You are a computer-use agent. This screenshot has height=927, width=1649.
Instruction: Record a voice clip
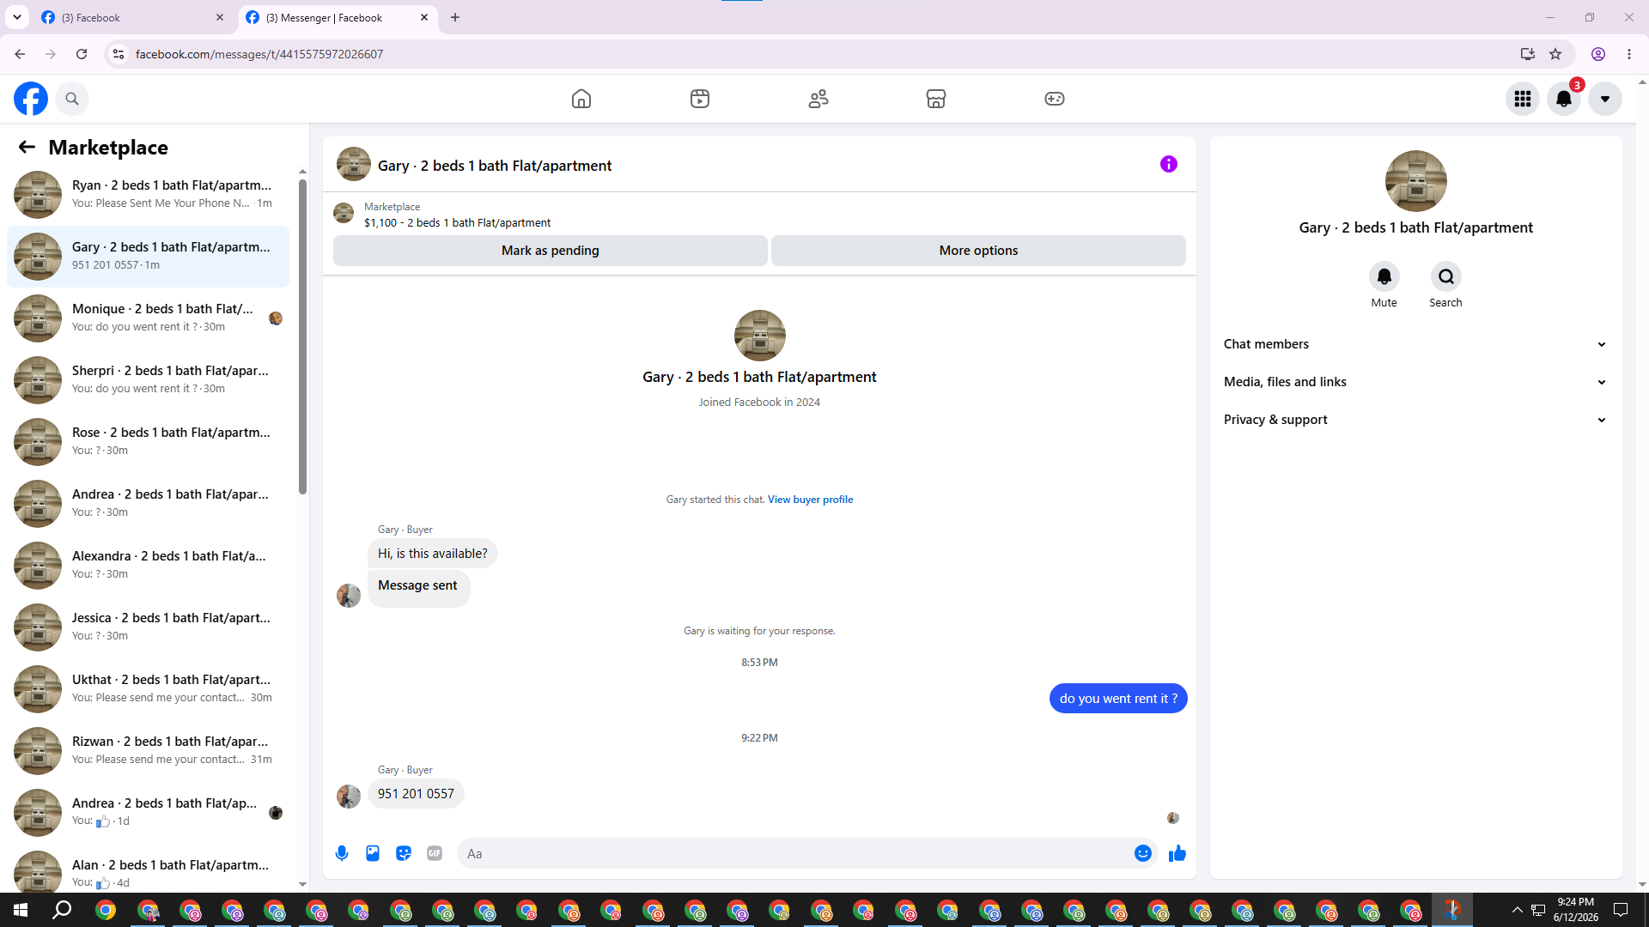(342, 853)
